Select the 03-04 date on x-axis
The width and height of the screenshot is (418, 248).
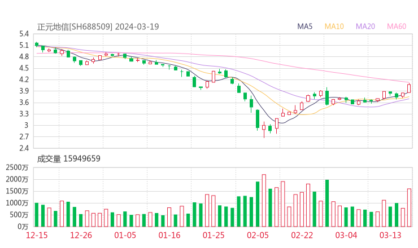tap(346, 235)
